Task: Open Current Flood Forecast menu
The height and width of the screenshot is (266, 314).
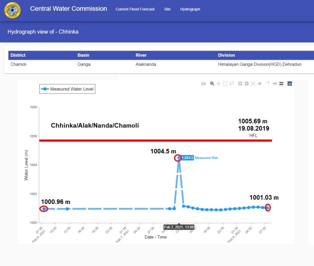Action: click(135, 9)
